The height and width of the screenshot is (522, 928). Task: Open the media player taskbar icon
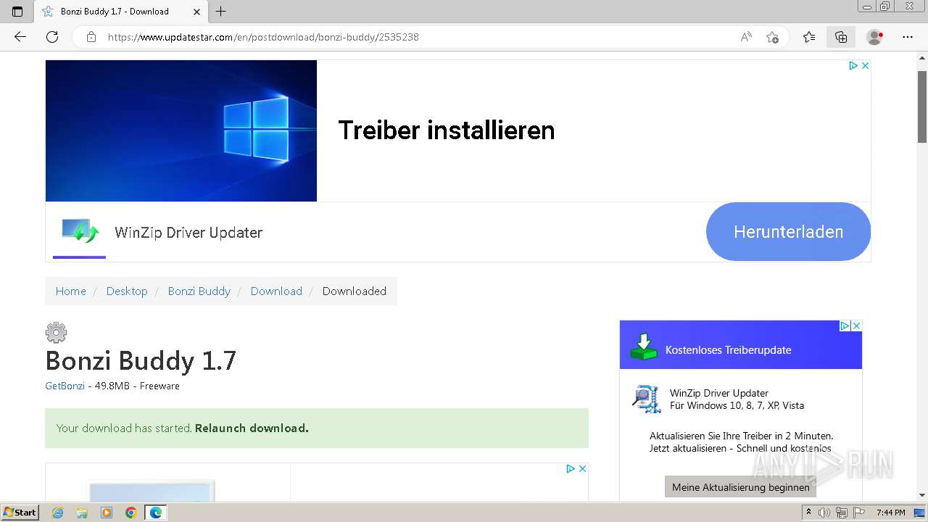point(107,513)
